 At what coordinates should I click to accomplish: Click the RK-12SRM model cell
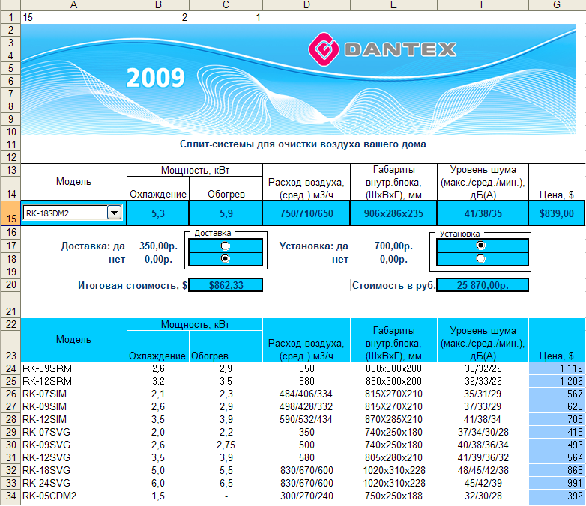73,381
